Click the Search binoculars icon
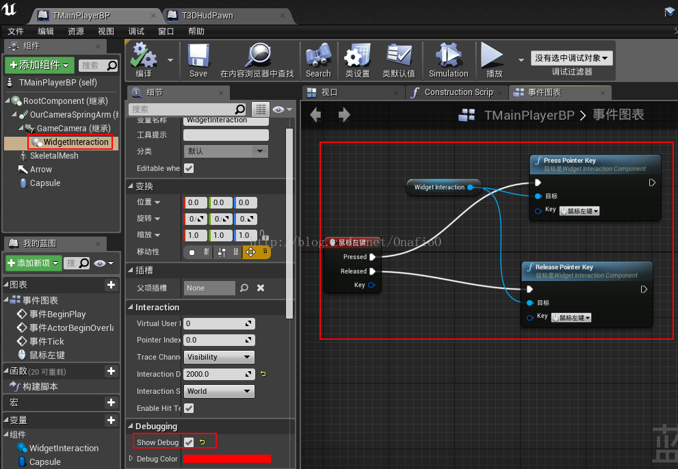The image size is (678, 469). [318, 55]
